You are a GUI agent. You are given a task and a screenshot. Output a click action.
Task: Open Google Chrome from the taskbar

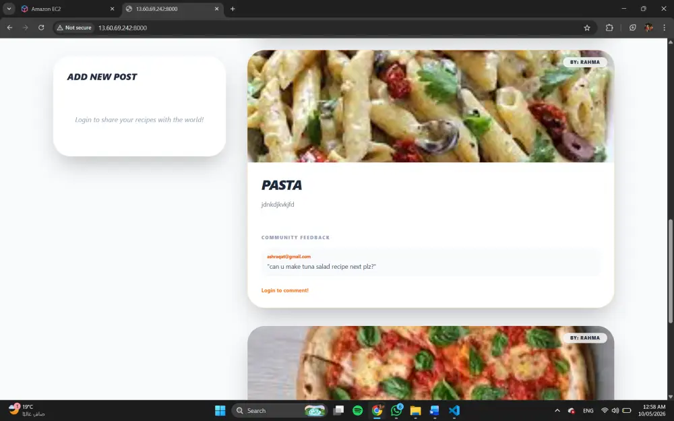point(377,411)
